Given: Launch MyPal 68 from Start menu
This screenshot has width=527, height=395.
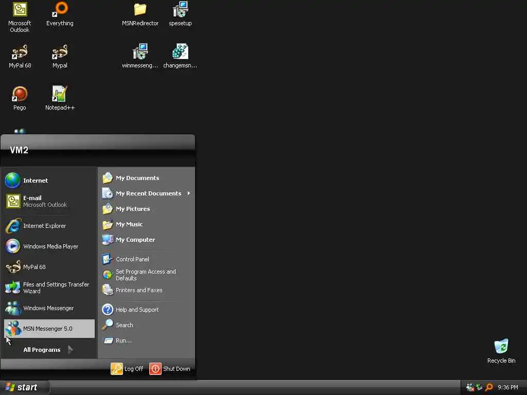Looking at the screenshot, I should pos(49,267).
